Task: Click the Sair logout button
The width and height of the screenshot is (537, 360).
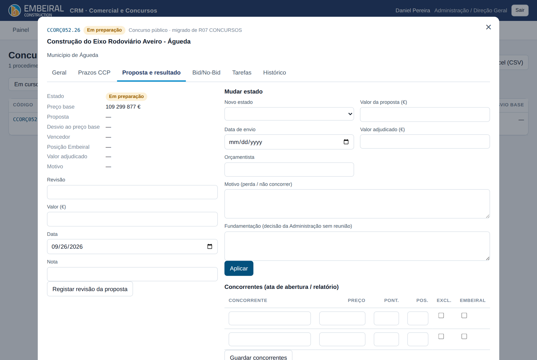Action: click(520, 10)
